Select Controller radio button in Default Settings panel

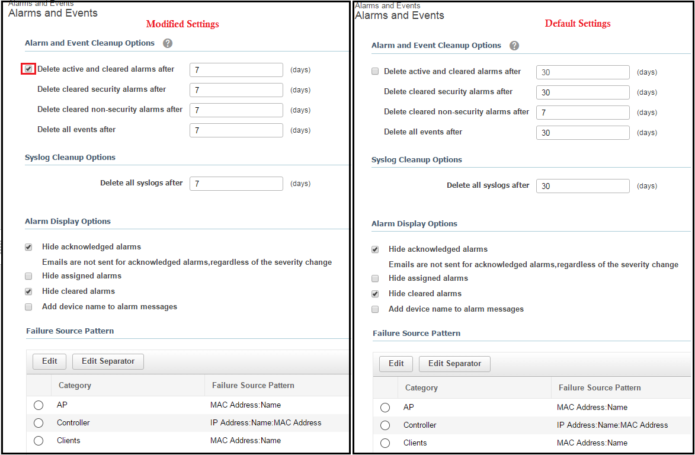click(385, 425)
